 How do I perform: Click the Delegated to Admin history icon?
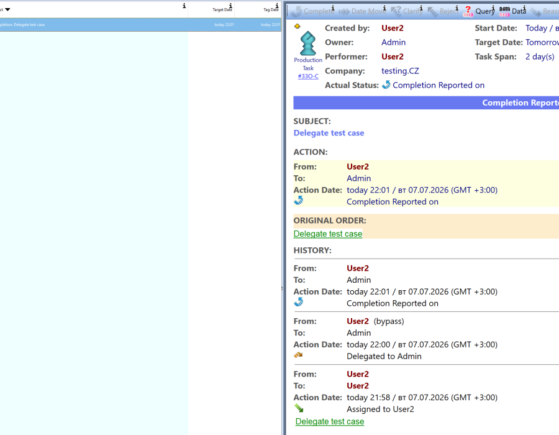[x=298, y=355]
